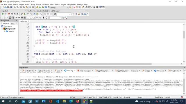Close the main.cpp editor tab
The width and height of the screenshot is (186, 104).
click(28, 21)
